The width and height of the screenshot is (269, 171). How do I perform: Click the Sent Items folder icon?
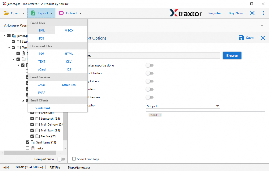(x=33, y=142)
